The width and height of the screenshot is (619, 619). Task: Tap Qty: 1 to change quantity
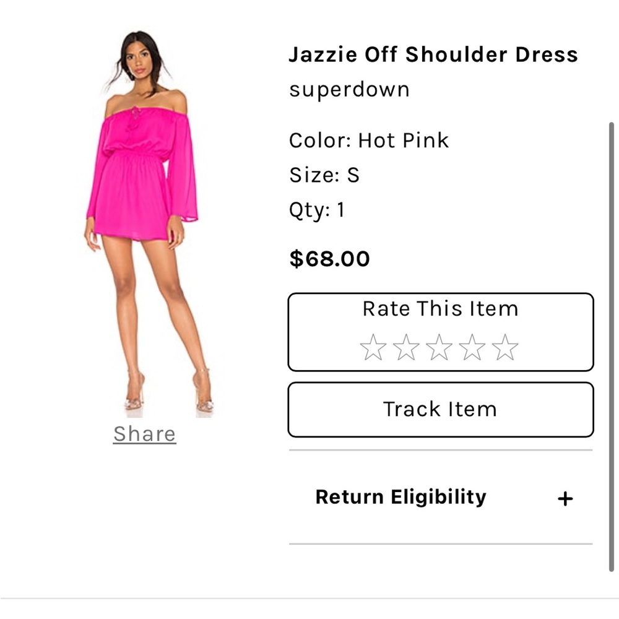point(317,210)
